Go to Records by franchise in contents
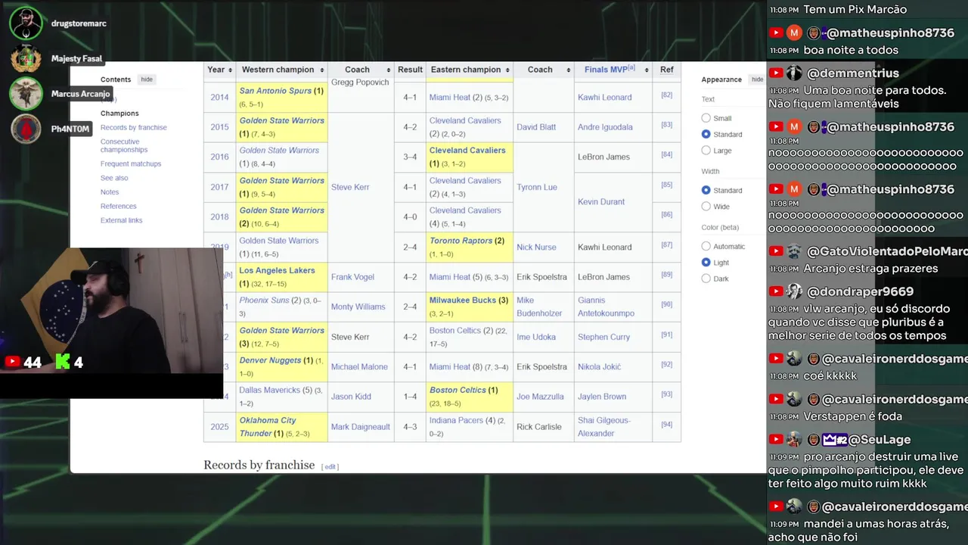Image resolution: width=968 pixels, height=545 pixels. [134, 128]
